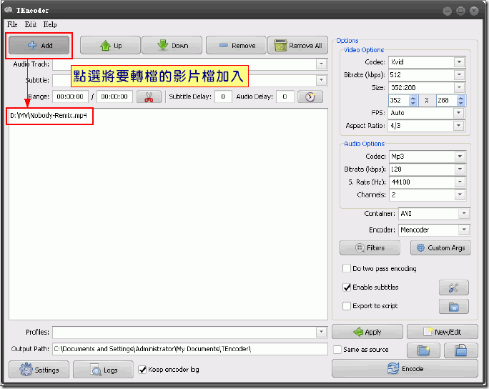Open Settings with the gear button
The image size is (489, 389).
click(39, 370)
